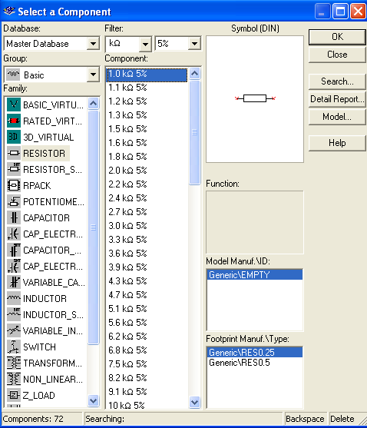Open the Group dropdown arrow
Image resolution: width=367 pixels, height=428 pixels.
[x=93, y=75]
